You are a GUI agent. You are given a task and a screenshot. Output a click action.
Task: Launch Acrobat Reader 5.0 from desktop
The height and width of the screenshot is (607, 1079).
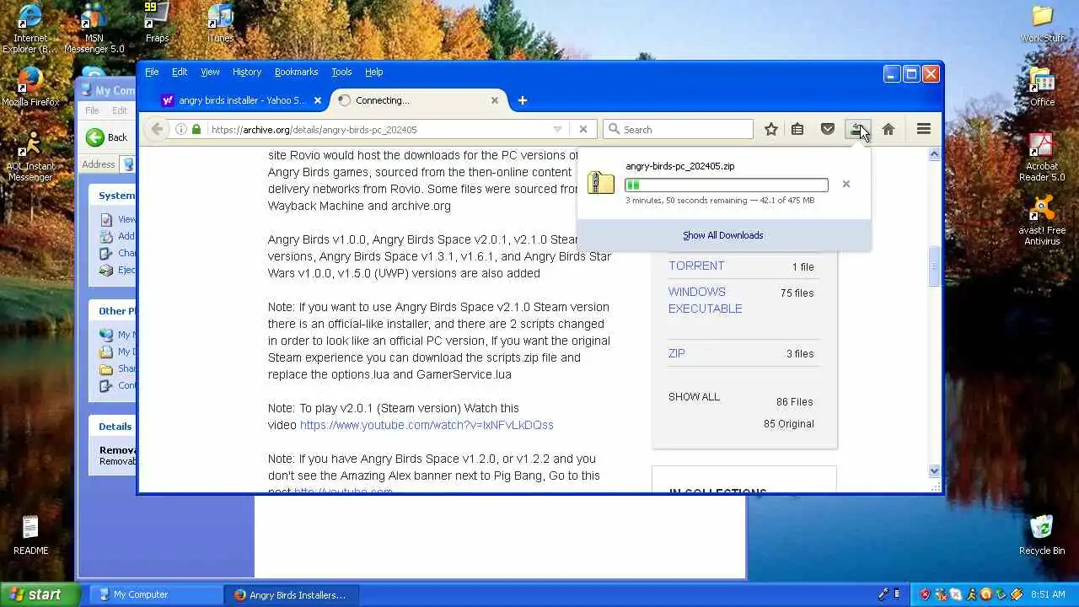click(x=1043, y=156)
